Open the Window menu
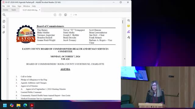This screenshot has height=109, width=195. (27, 6)
